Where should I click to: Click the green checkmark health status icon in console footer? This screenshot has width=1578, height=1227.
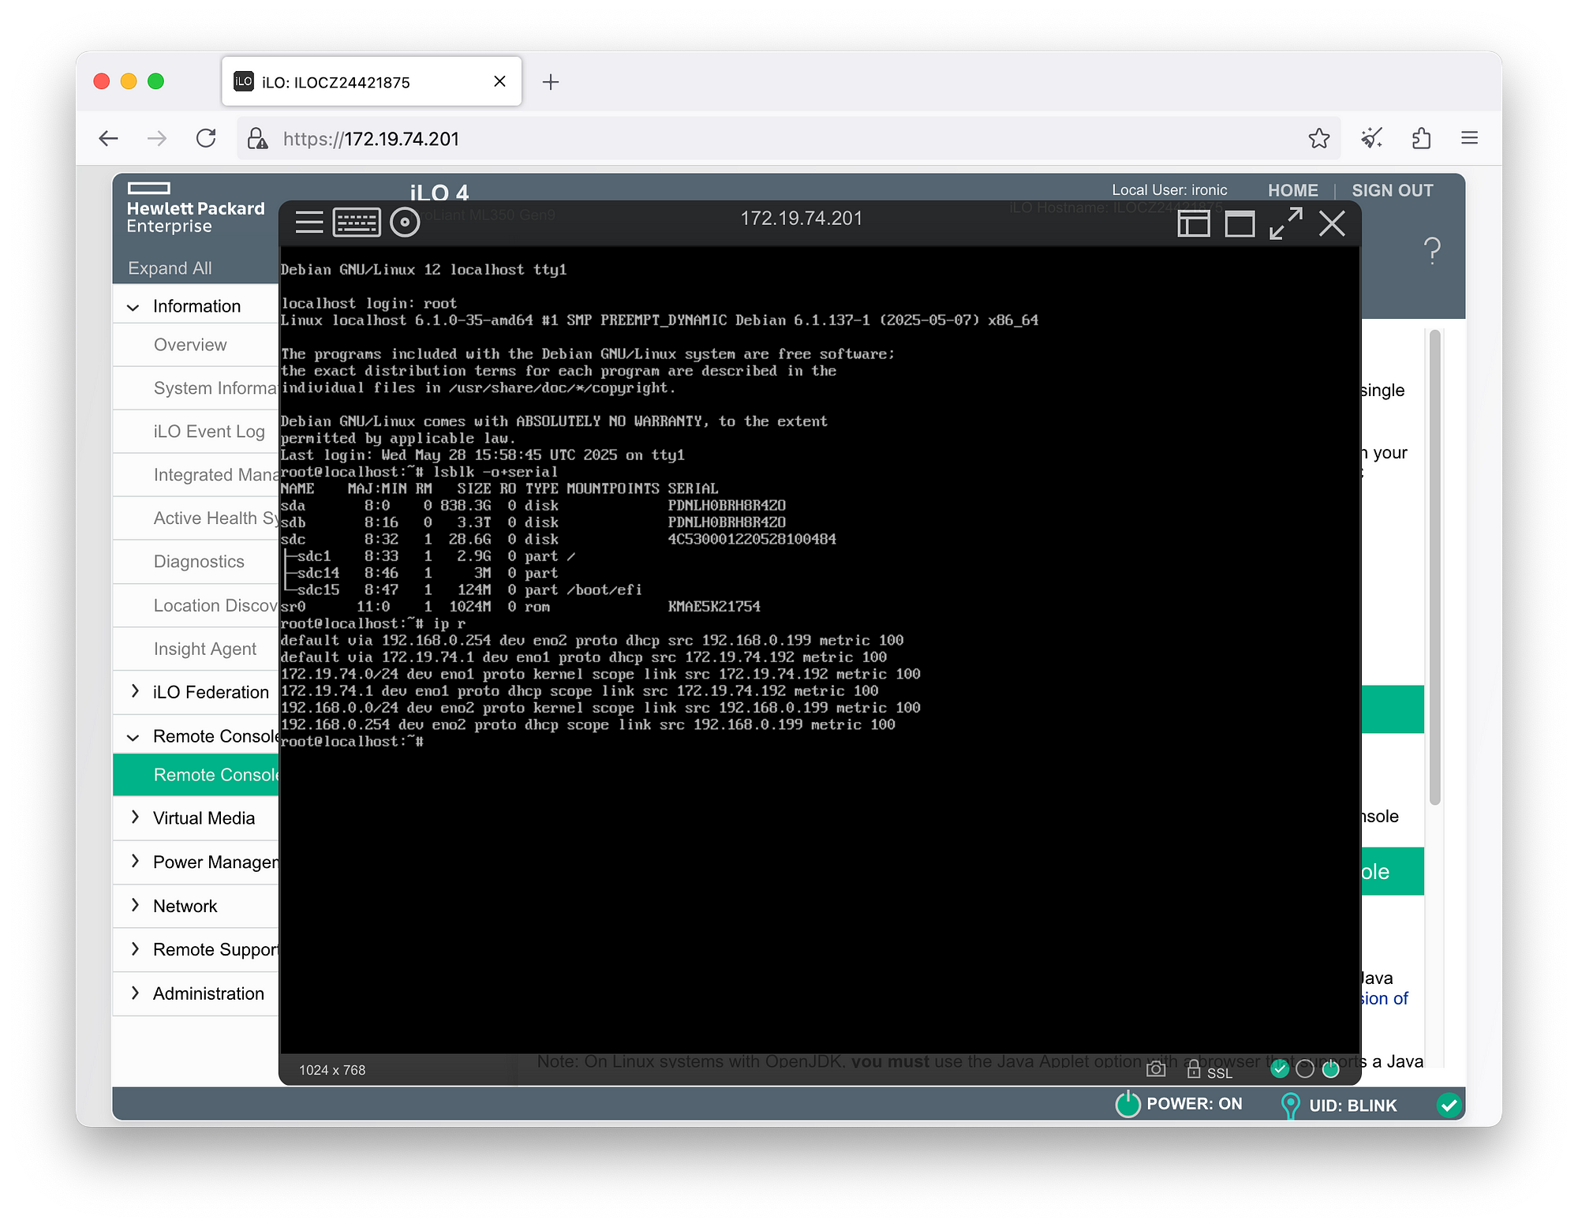pos(1280,1069)
